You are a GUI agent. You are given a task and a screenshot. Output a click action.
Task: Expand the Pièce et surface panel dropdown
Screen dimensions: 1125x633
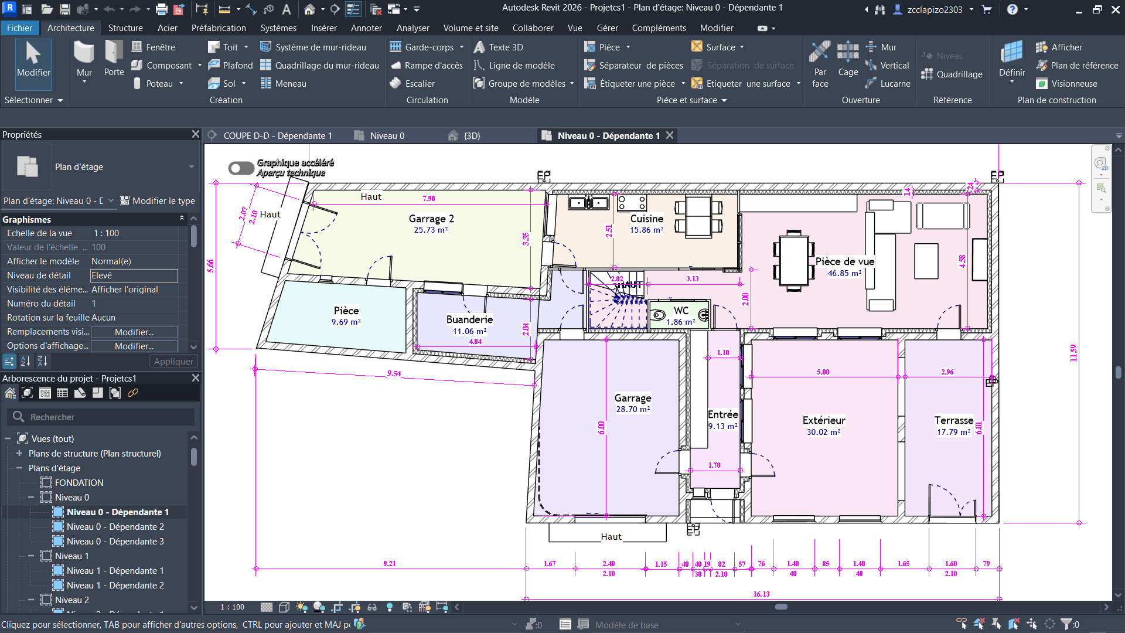point(724,101)
